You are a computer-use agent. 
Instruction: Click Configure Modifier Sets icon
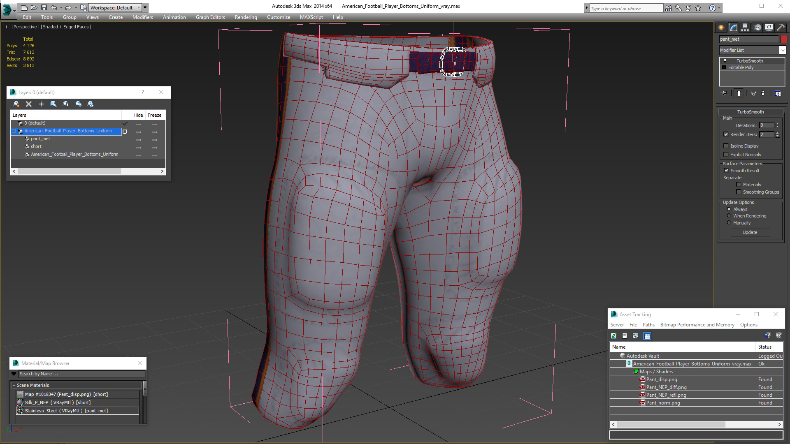click(x=778, y=93)
